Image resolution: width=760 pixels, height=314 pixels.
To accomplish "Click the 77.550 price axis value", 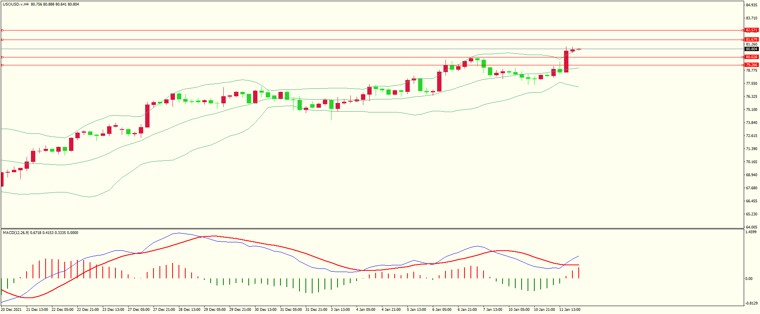I will point(752,84).
